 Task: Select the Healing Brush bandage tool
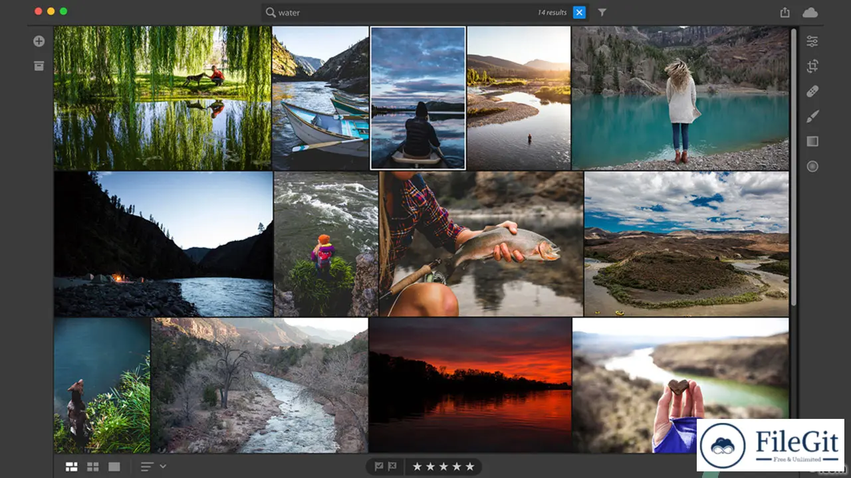click(x=812, y=91)
